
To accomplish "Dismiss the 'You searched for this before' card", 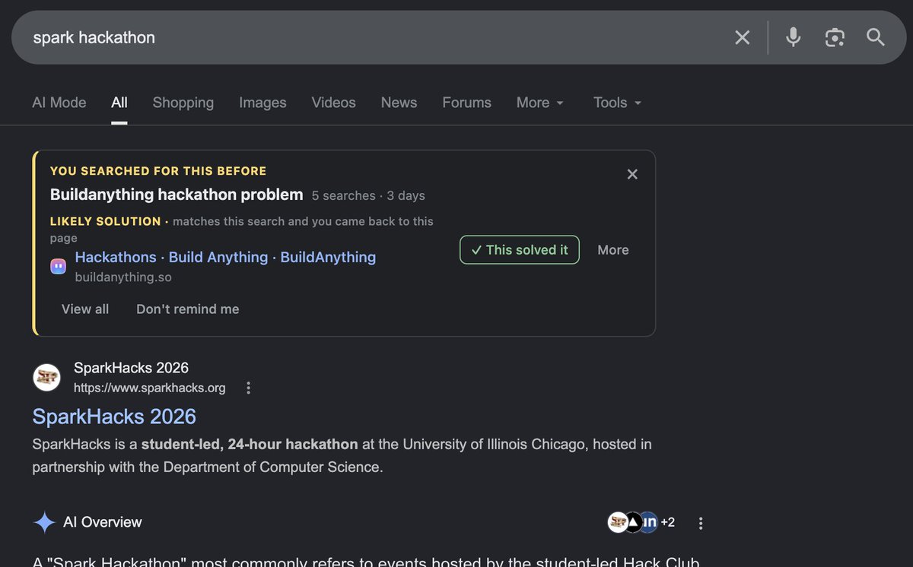I will click(632, 174).
